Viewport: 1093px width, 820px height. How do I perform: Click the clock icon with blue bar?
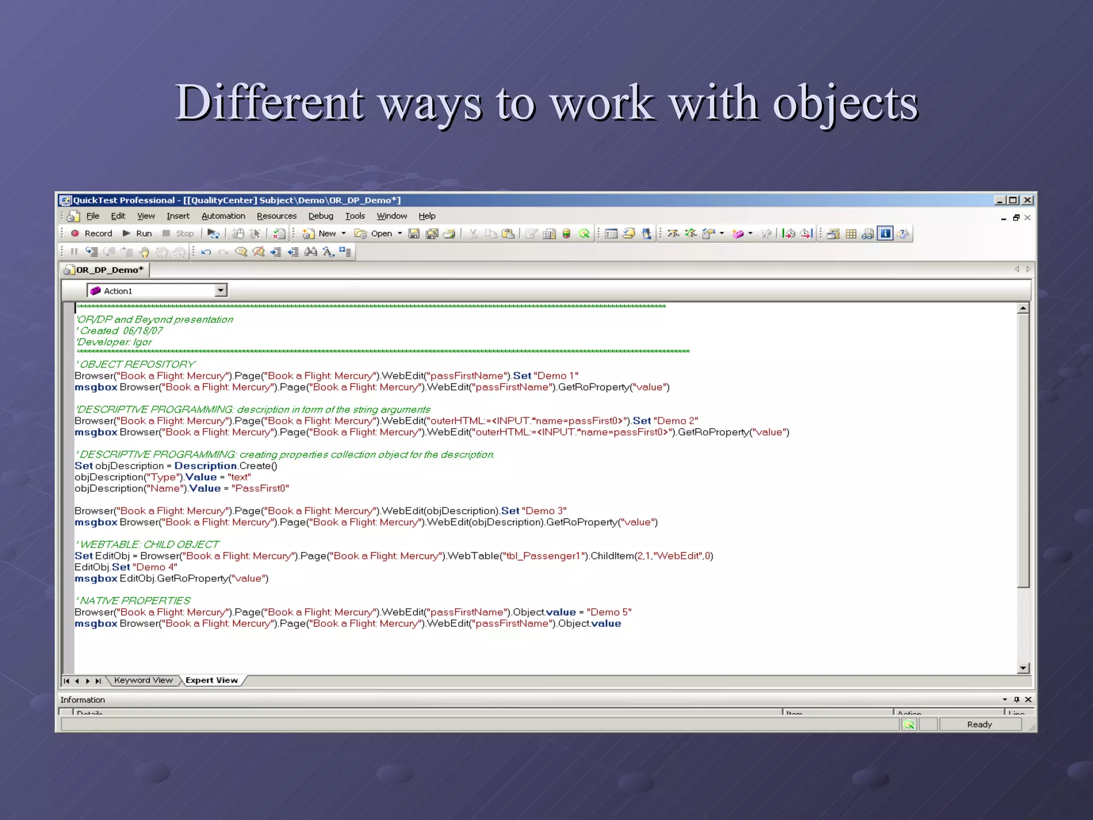[x=806, y=233]
